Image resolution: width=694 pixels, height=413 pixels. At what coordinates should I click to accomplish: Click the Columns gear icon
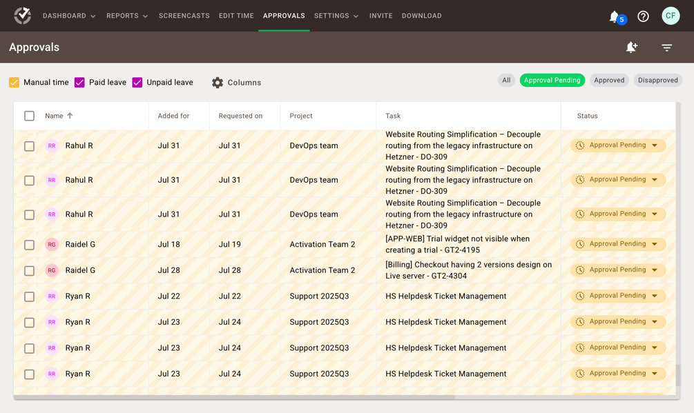tap(218, 83)
